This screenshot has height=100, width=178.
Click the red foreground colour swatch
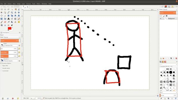[9, 28]
